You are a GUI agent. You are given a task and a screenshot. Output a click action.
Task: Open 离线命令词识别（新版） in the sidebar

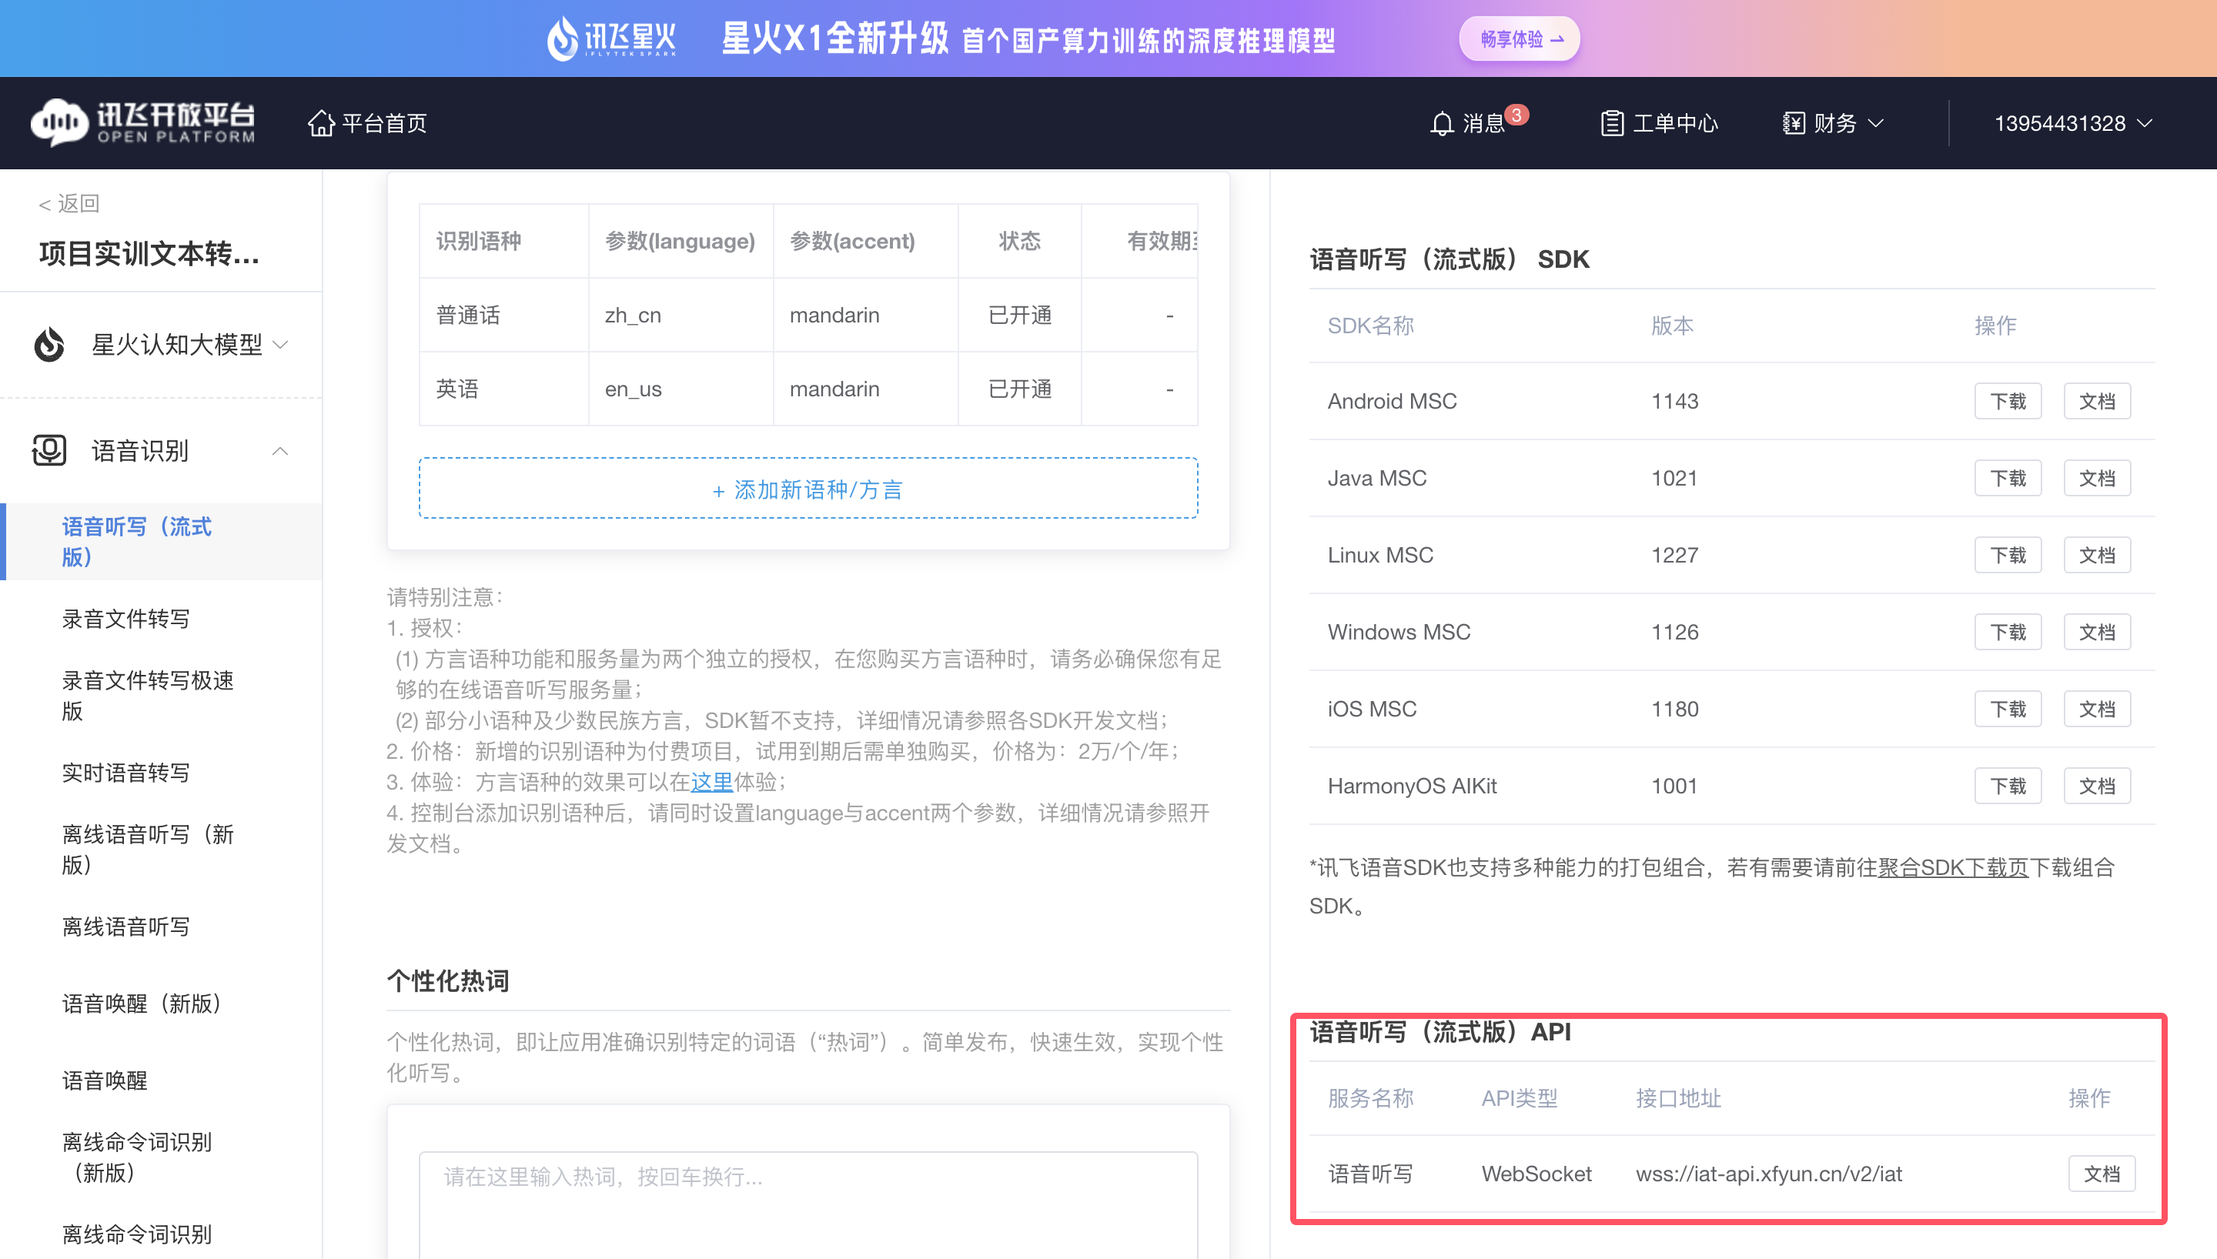pyautogui.click(x=138, y=1157)
